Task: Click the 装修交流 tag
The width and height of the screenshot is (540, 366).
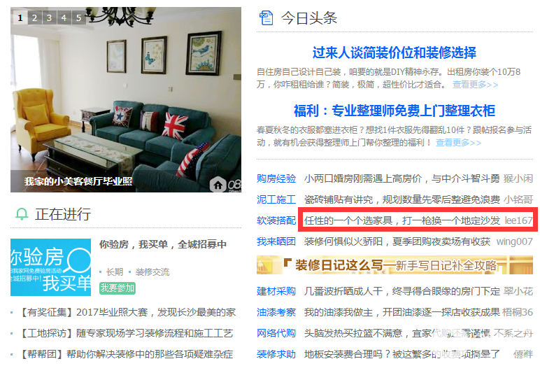Action: (x=152, y=272)
